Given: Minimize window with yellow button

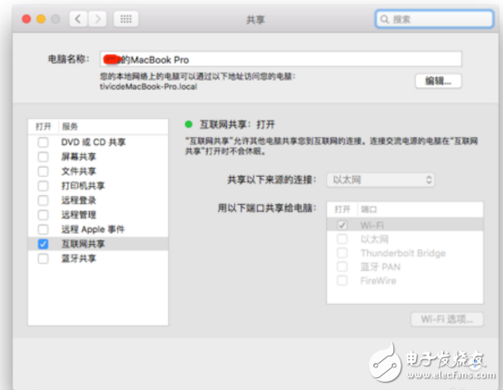Looking at the screenshot, I should click(41, 19).
